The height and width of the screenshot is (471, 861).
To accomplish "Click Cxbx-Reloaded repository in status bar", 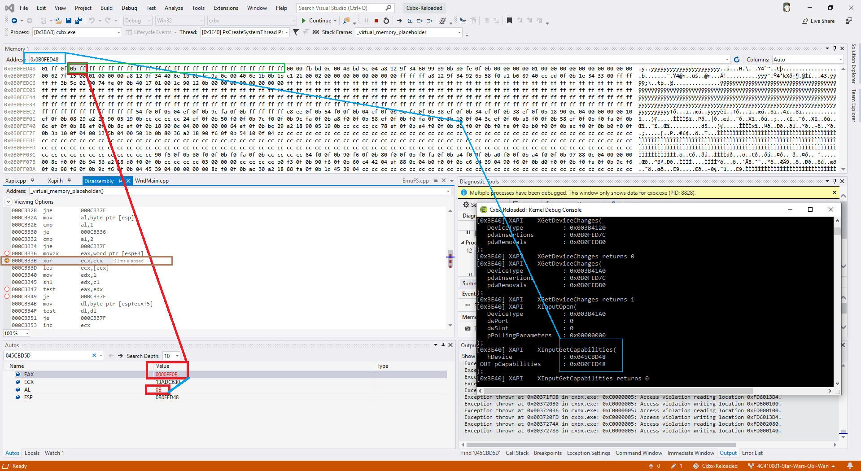I will (715, 466).
